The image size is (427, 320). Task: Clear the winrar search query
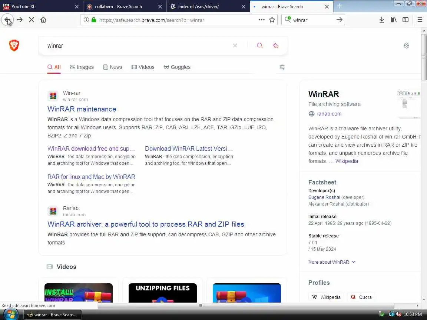click(235, 46)
